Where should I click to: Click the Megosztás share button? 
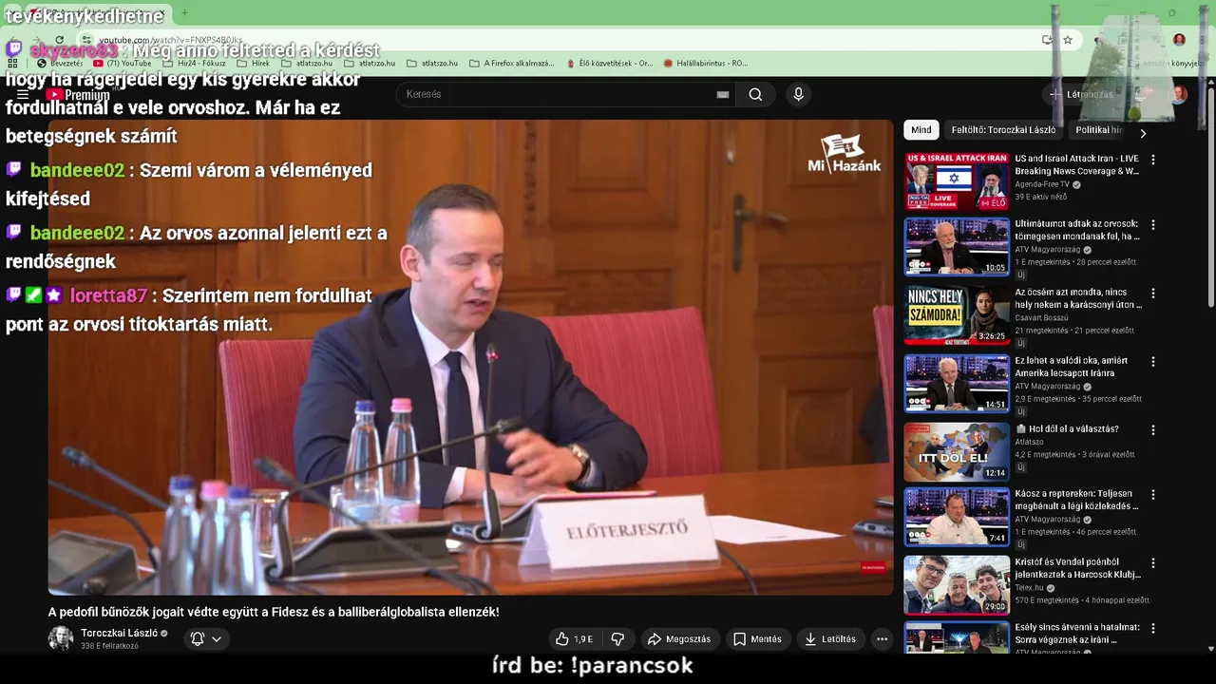[x=678, y=639]
